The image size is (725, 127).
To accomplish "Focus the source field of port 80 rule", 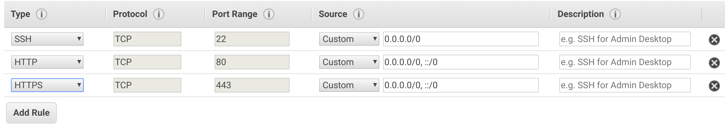I will (x=461, y=62).
